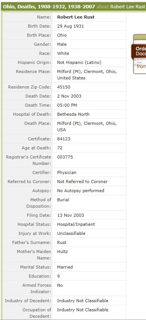
Task: Click the Robert Lee Rust name value
Action: point(76,17)
